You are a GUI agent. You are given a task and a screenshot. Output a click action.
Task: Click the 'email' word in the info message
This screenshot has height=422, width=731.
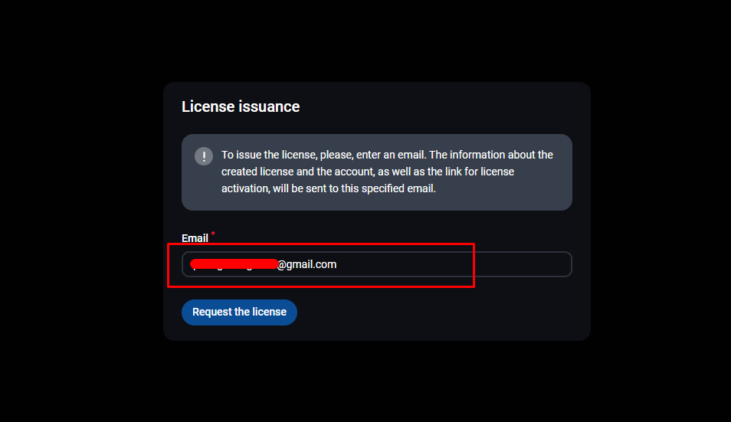411,155
